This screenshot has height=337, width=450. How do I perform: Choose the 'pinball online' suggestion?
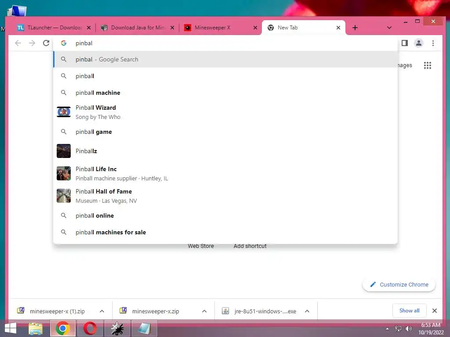pos(225,215)
